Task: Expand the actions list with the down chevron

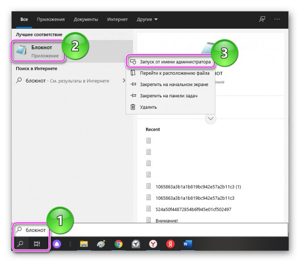Action: pyautogui.click(x=210, y=118)
